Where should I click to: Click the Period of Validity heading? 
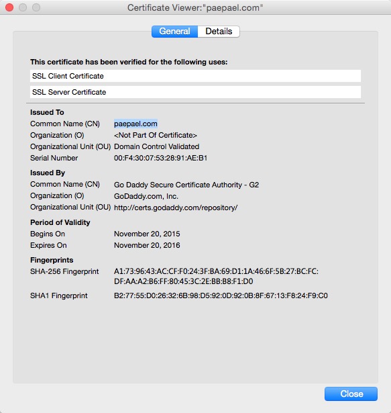click(x=60, y=222)
